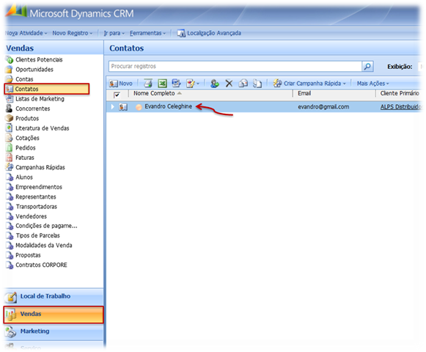The width and height of the screenshot is (426, 352).
Task: Open Condições de pagame... item
Action: (x=46, y=226)
